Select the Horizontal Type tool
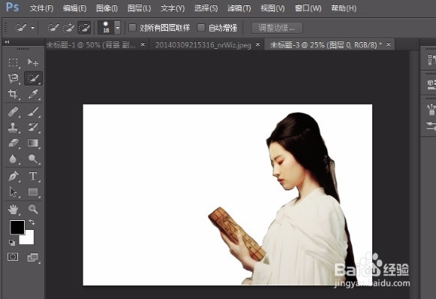 (33, 176)
